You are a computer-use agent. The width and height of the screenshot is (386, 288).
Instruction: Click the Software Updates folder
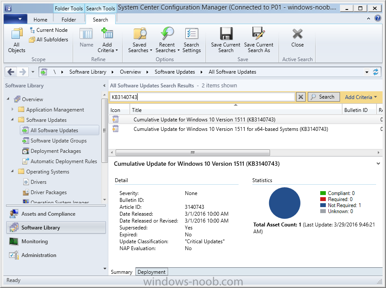point(43,120)
